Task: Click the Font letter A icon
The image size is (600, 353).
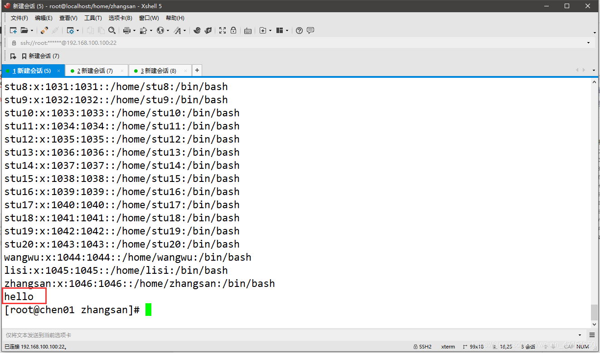Action: click(x=177, y=30)
